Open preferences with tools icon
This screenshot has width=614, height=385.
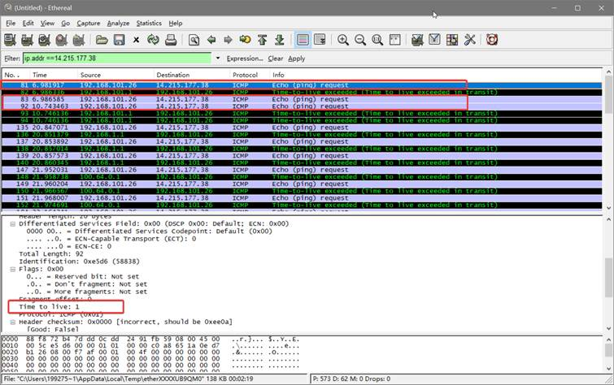tap(469, 40)
